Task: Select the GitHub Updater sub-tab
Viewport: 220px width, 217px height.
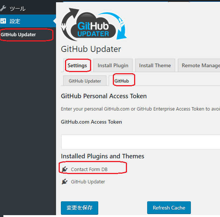Action: (85, 81)
